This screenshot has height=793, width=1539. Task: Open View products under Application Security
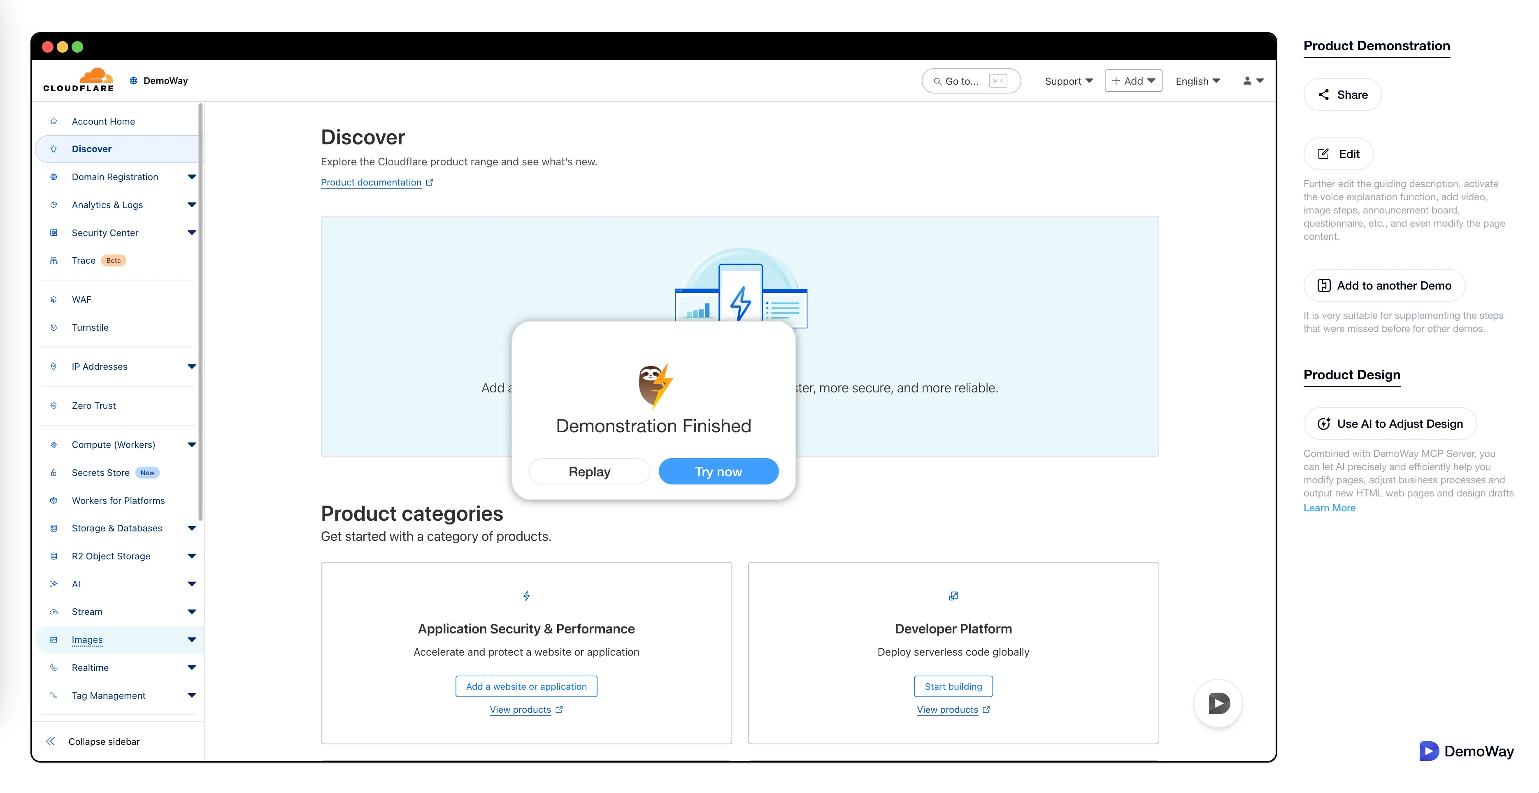(526, 710)
